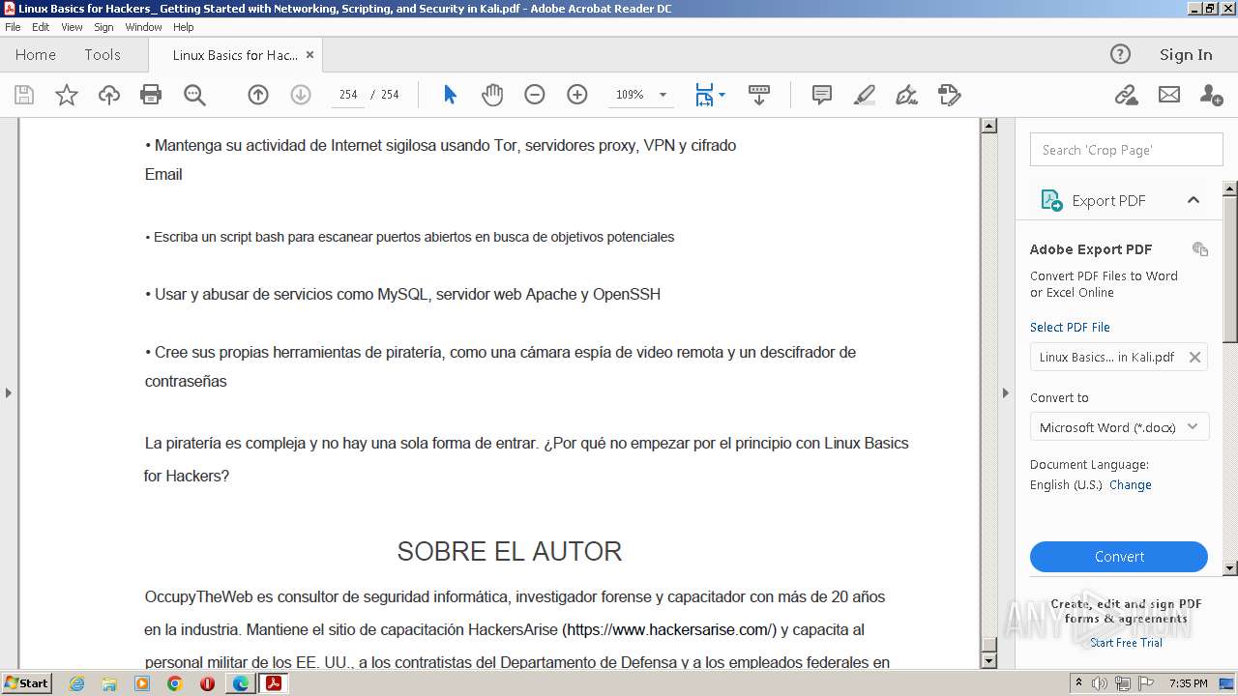This screenshot has width=1238, height=696.
Task: Open the Help menu
Action: (184, 27)
